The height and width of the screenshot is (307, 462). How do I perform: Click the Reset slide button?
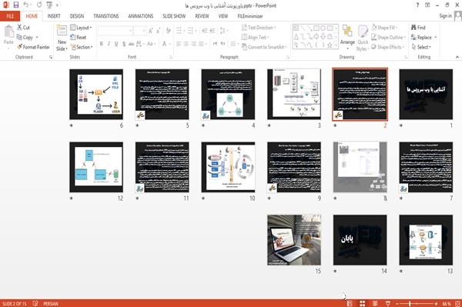(79, 38)
